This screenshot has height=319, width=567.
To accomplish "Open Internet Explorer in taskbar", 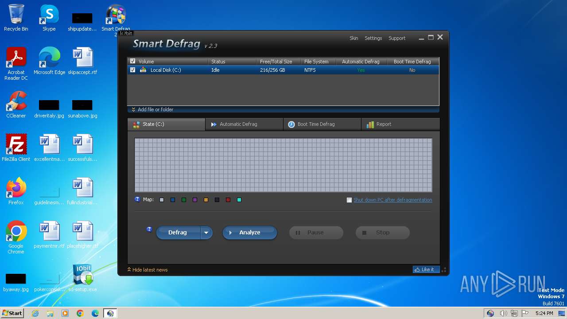I will click(35, 313).
